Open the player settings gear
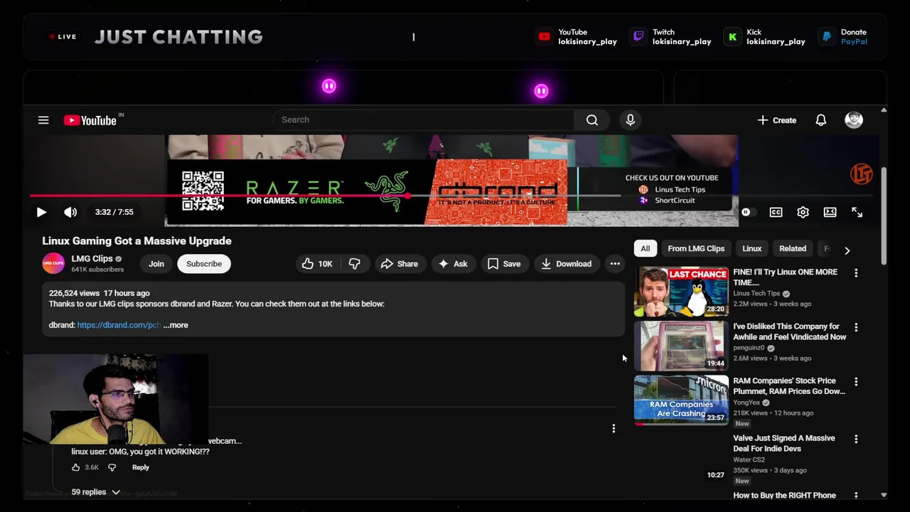Image resolution: width=910 pixels, height=512 pixels. click(803, 212)
